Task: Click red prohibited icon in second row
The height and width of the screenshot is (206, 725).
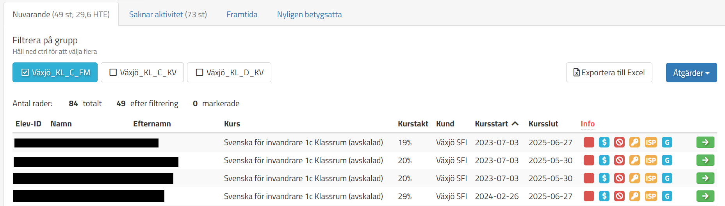Action: 619,160
